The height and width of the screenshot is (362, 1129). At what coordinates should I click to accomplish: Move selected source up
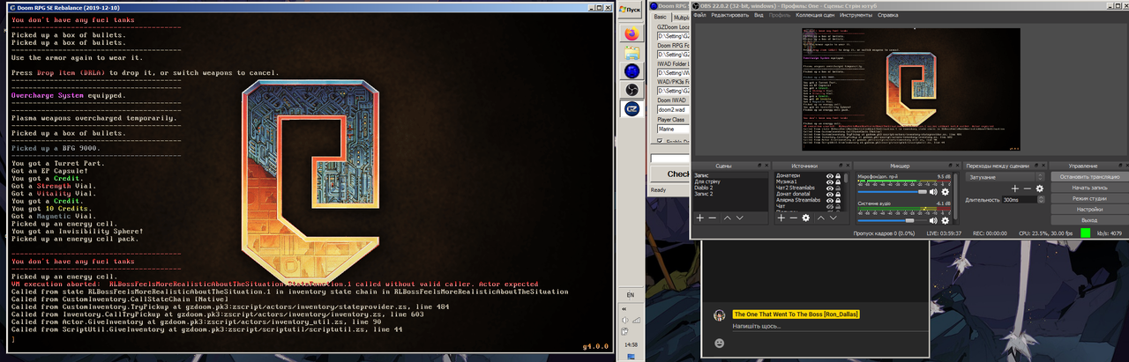pos(821,218)
